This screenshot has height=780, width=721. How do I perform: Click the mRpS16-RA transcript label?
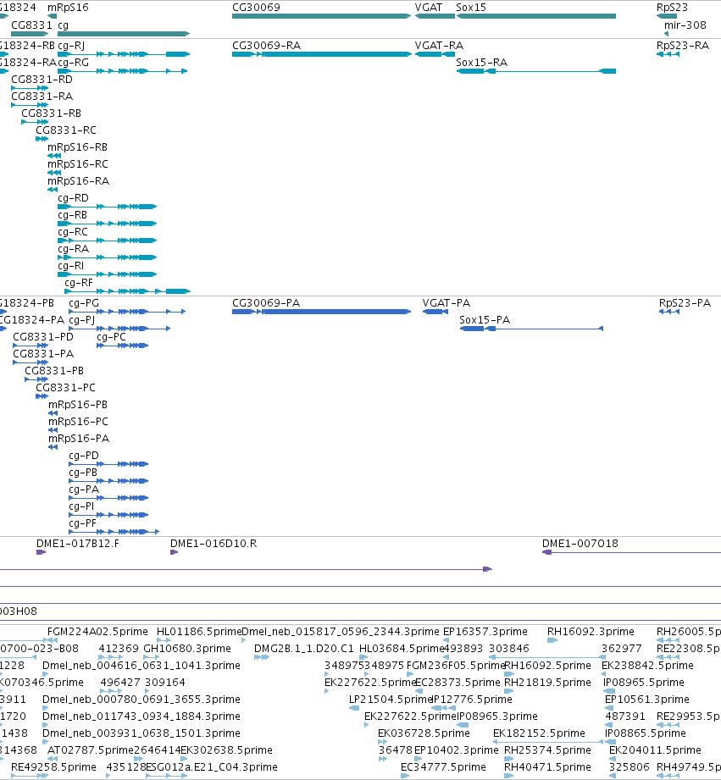78,181
